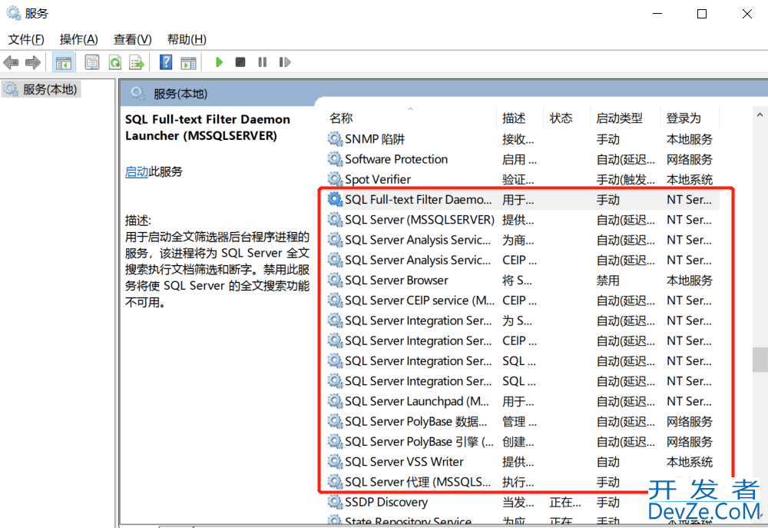
Task: Click the SQL Server PolyBase 数据 gear icon
Action: (335, 421)
